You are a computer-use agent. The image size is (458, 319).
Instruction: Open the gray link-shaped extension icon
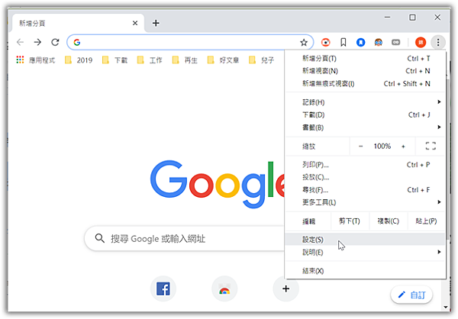[395, 43]
